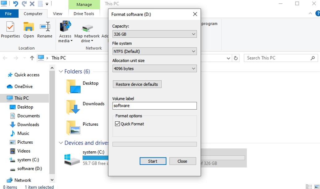Viewport: 320px width, 189px height.
Task: Open the Allocation unit size dropdown
Action: 154,69
